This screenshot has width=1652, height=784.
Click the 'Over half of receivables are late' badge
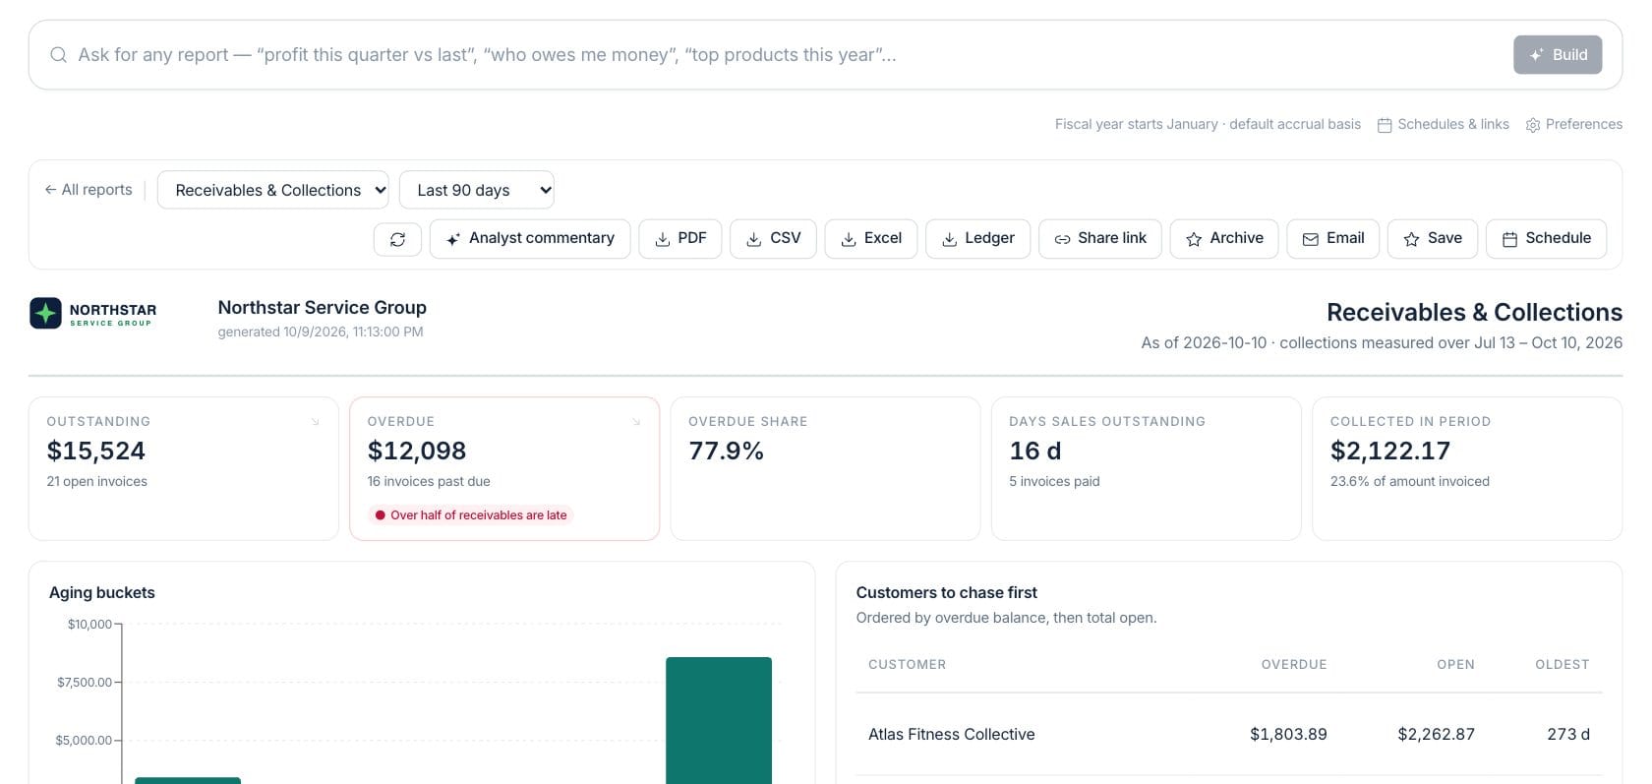pyautogui.click(x=471, y=515)
